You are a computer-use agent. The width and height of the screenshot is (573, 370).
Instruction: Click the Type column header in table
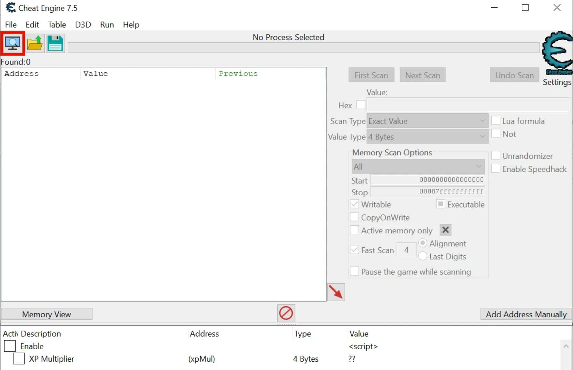(320, 334)
